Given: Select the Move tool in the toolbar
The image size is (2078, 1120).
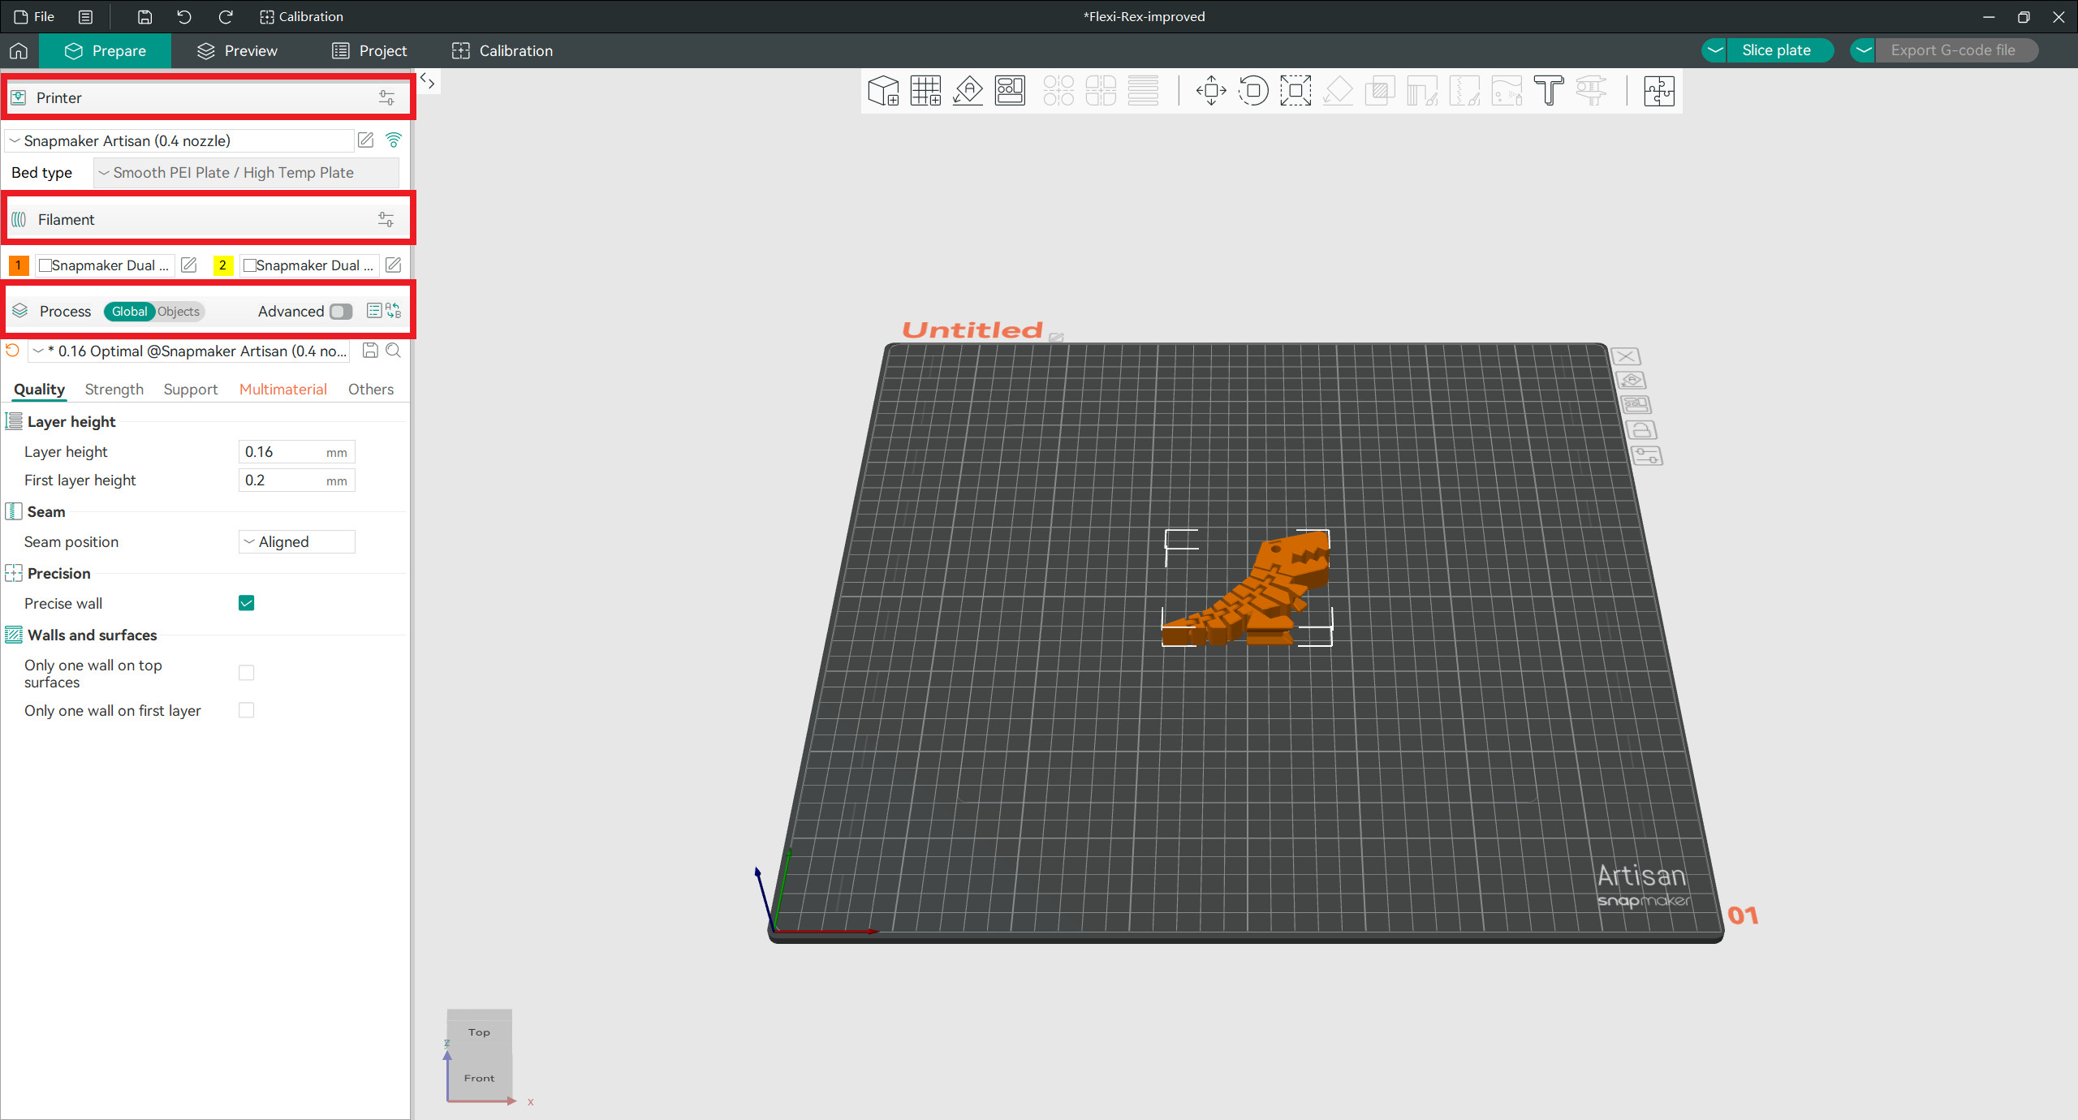Looking at the screenshot, I should [x=1209, y=91].
